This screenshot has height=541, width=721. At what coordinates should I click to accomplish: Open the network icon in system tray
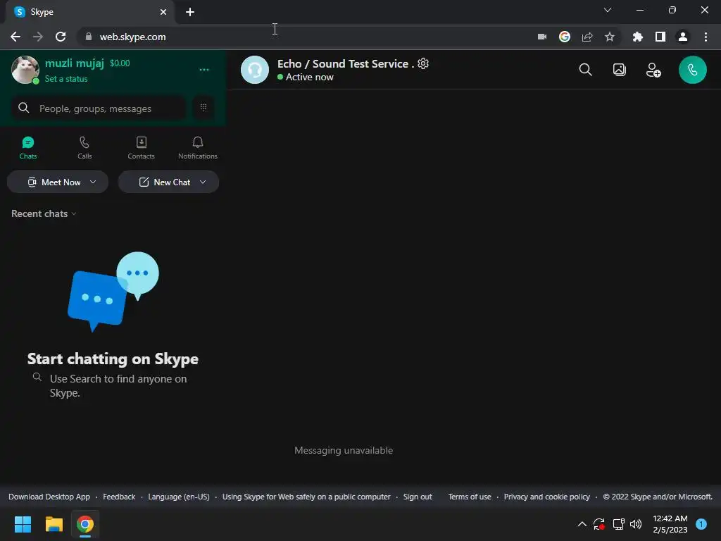pos(618,524)
